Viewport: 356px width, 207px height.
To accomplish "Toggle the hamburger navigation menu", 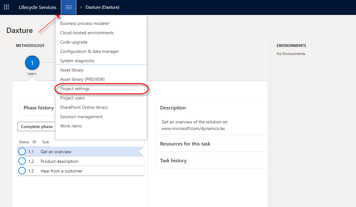I will (x=69, y=7).
